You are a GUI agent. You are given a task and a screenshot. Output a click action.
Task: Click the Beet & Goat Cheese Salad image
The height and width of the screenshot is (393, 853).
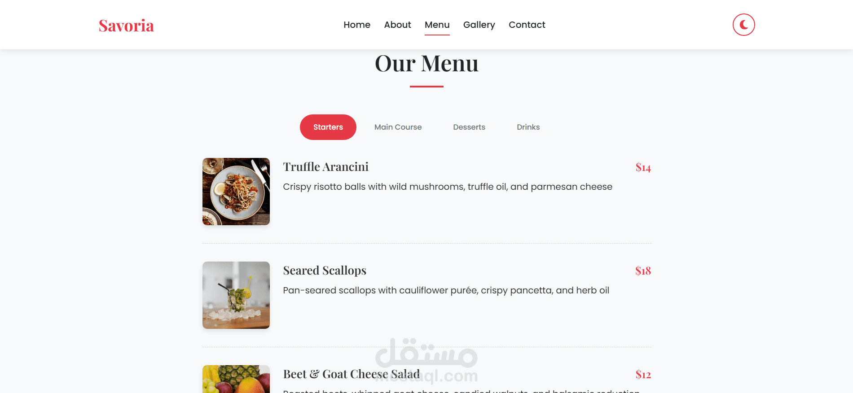coord(236,379)
